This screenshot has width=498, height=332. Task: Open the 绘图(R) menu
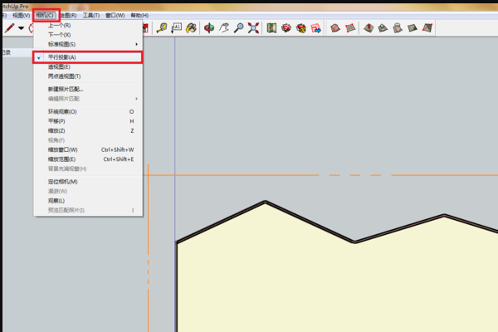click(x=69, y=15)
